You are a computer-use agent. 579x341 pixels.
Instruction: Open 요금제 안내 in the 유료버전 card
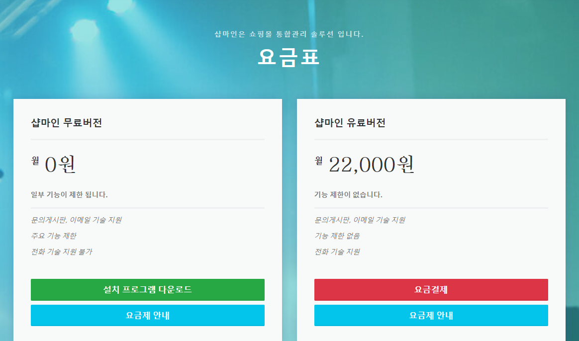[431, 316]
